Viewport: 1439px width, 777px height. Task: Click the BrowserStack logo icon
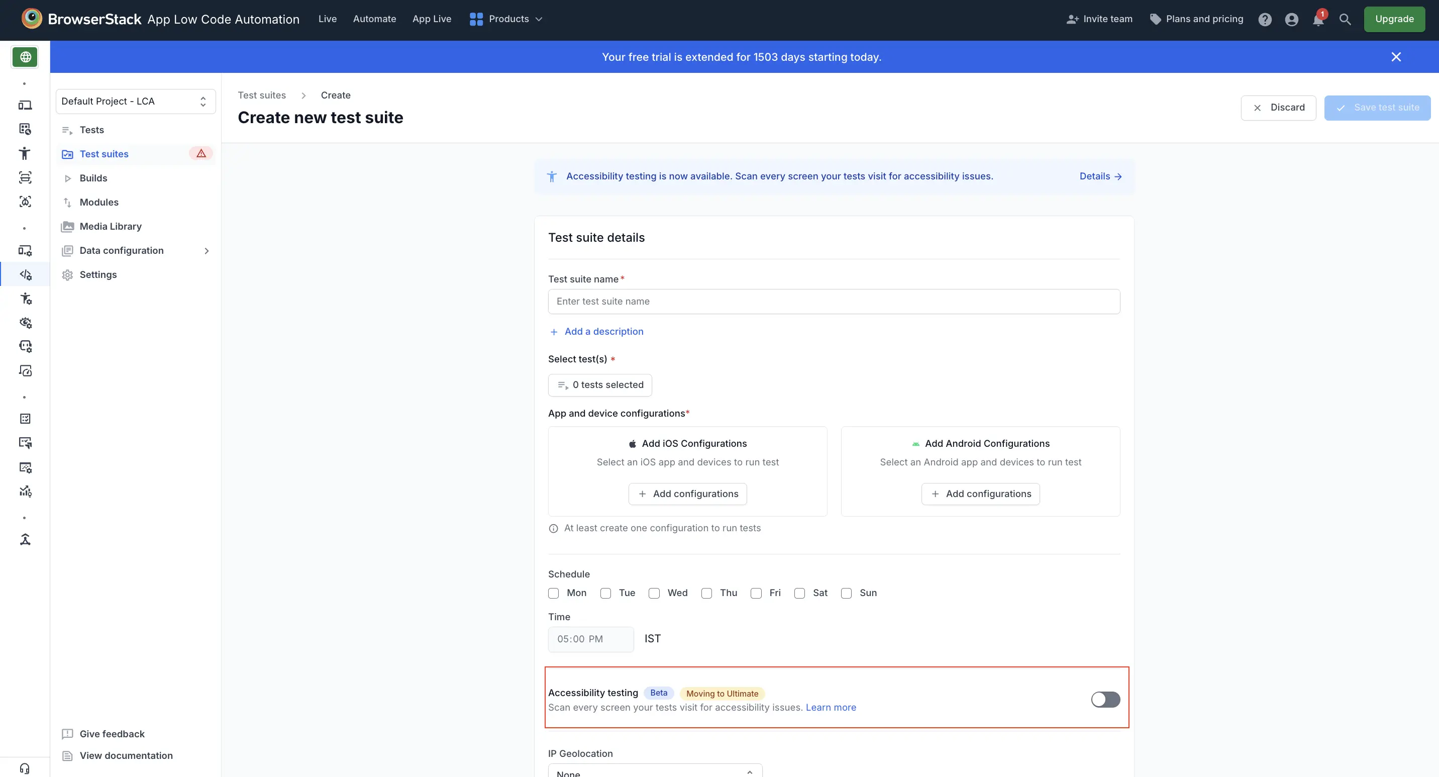[32, 19]
